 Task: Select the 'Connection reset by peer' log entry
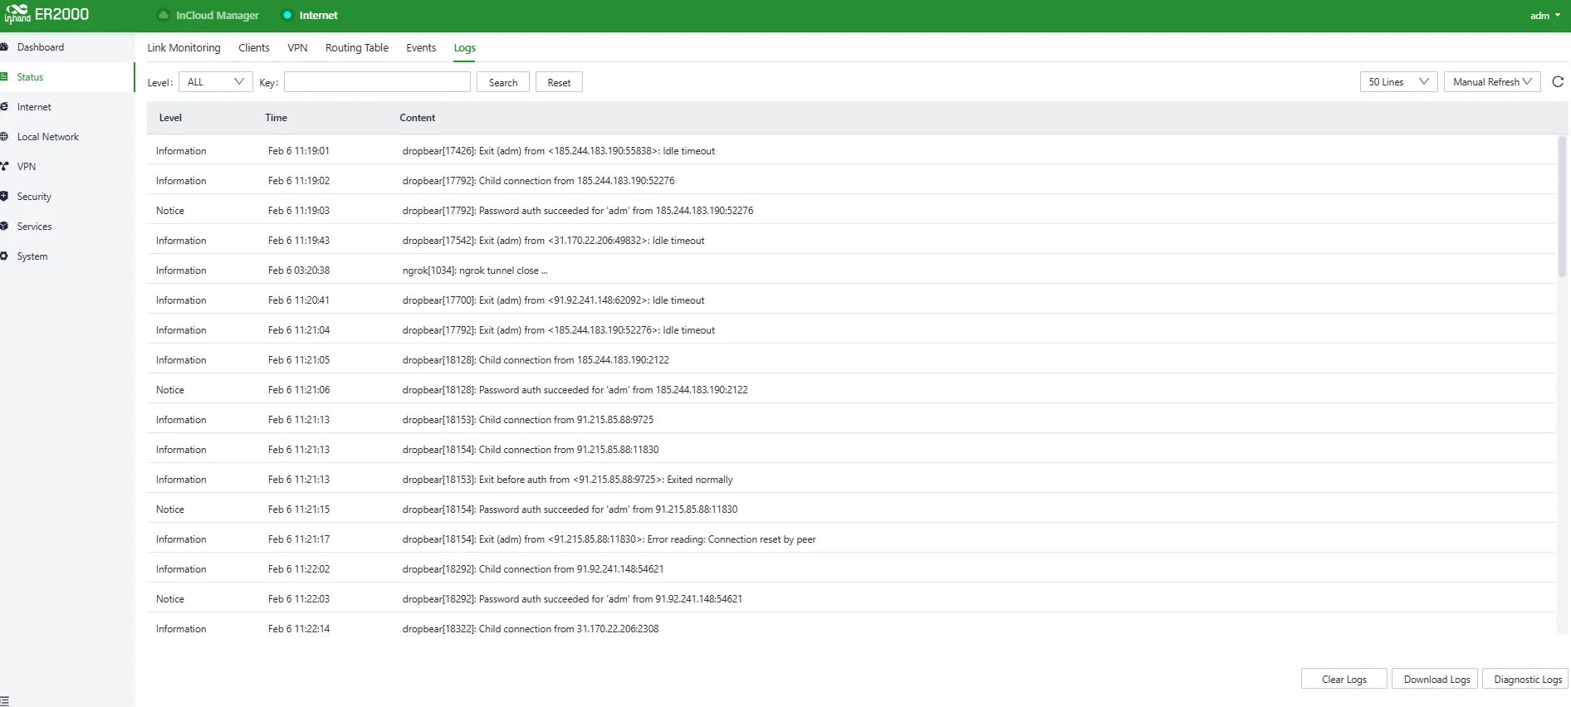851,539
